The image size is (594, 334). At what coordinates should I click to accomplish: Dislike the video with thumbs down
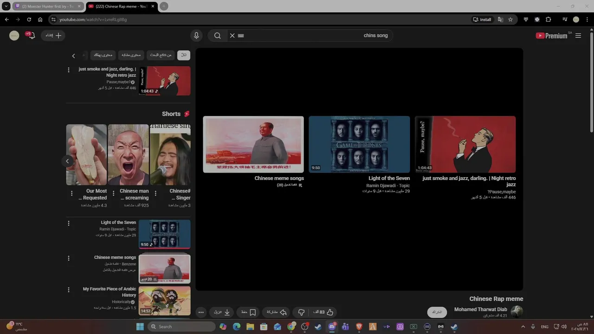point(301,312)
